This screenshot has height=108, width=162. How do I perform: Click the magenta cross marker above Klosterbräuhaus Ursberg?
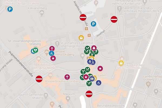click(x=67, y=77)
